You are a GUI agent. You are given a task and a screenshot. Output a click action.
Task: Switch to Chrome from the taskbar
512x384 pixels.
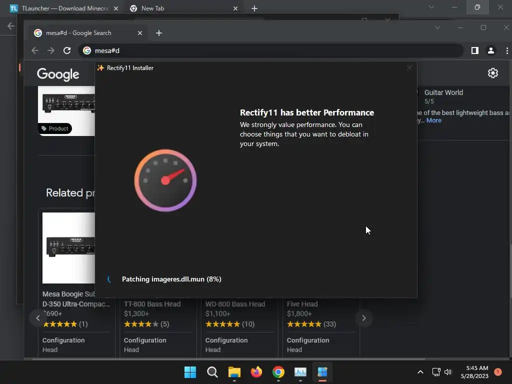click(278, 372)
